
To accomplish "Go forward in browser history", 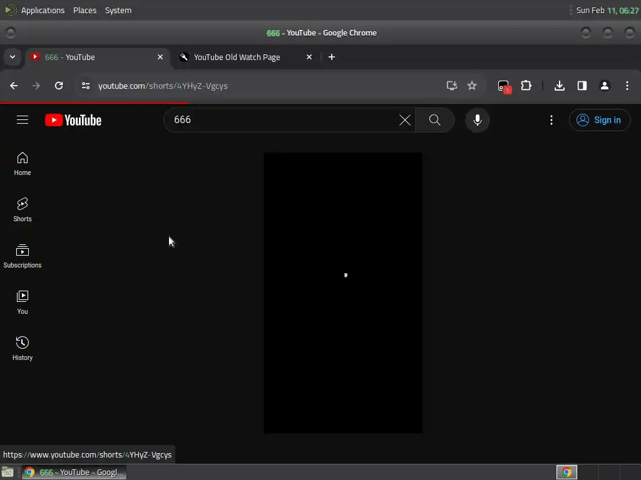I will pyautogui.click(x=36, y=86).
